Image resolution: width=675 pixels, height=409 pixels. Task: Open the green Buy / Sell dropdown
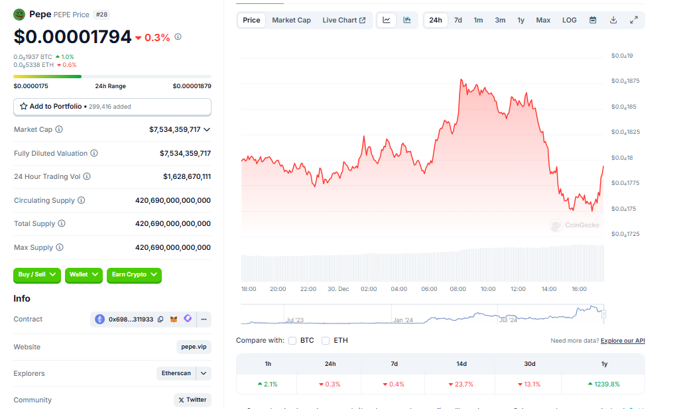(36, 274)
